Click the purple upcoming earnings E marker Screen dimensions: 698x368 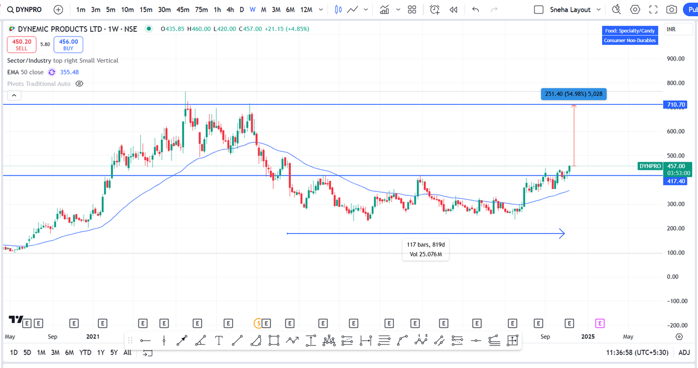click(x=600, y=323)
